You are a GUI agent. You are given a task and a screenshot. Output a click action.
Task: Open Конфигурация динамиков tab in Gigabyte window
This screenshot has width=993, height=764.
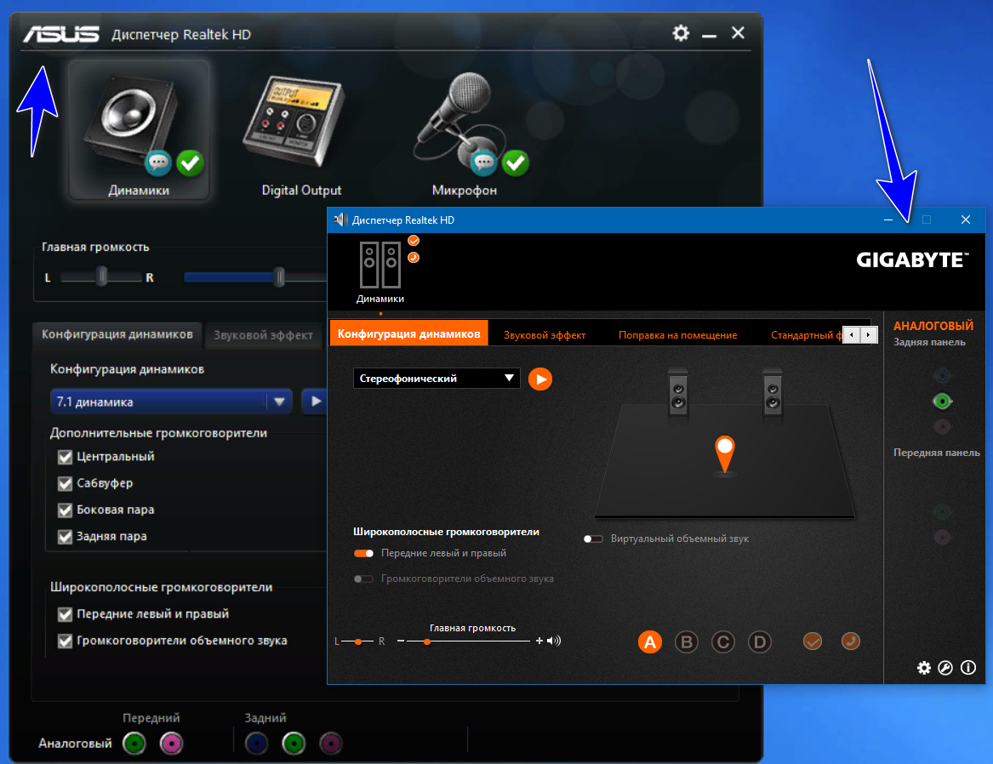pos(409,334)
